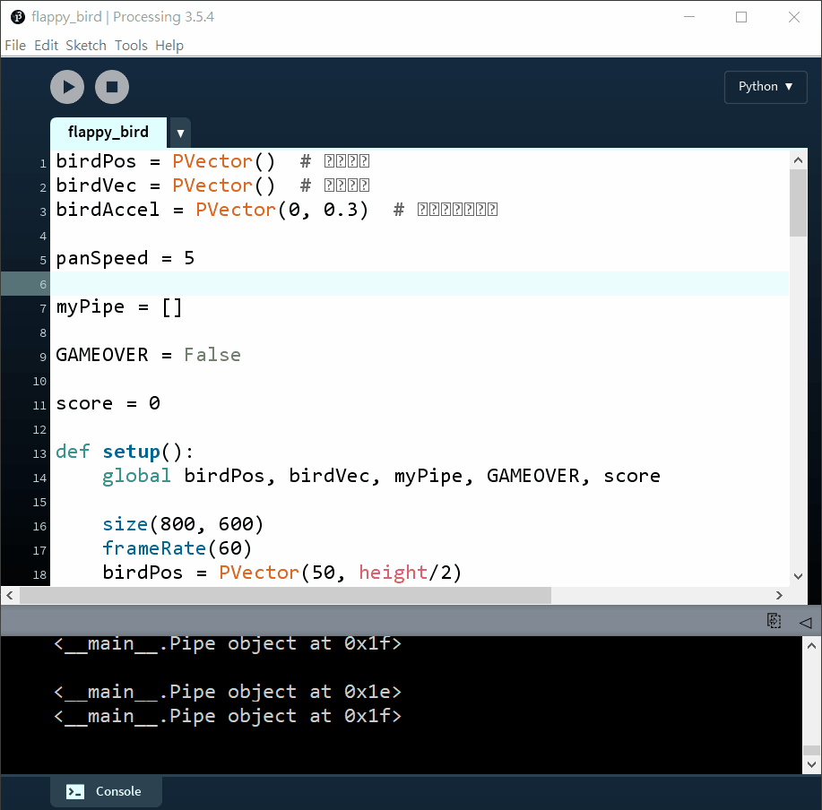This screenshot has height=810, width=822.
Task: Click the editor horizontal scrollbar thumb
Action: pyautogui.click(x=285, y=596)
